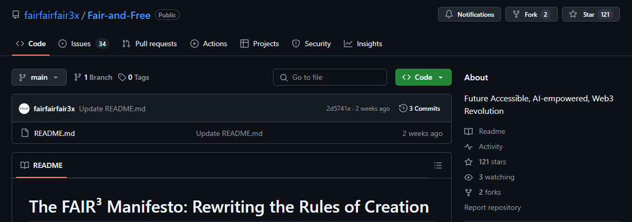The width and height of the screenshot is (632, 222).
Task: Click the file icon next to README.md
Action: [x=25, y=133]
